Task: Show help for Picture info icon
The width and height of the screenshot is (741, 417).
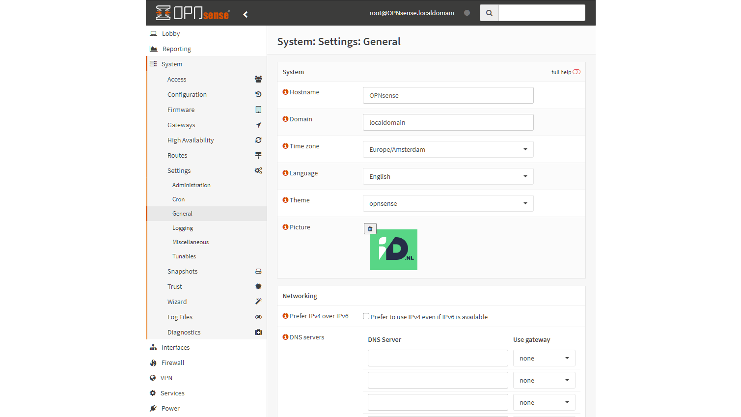Action: point(285,227)
